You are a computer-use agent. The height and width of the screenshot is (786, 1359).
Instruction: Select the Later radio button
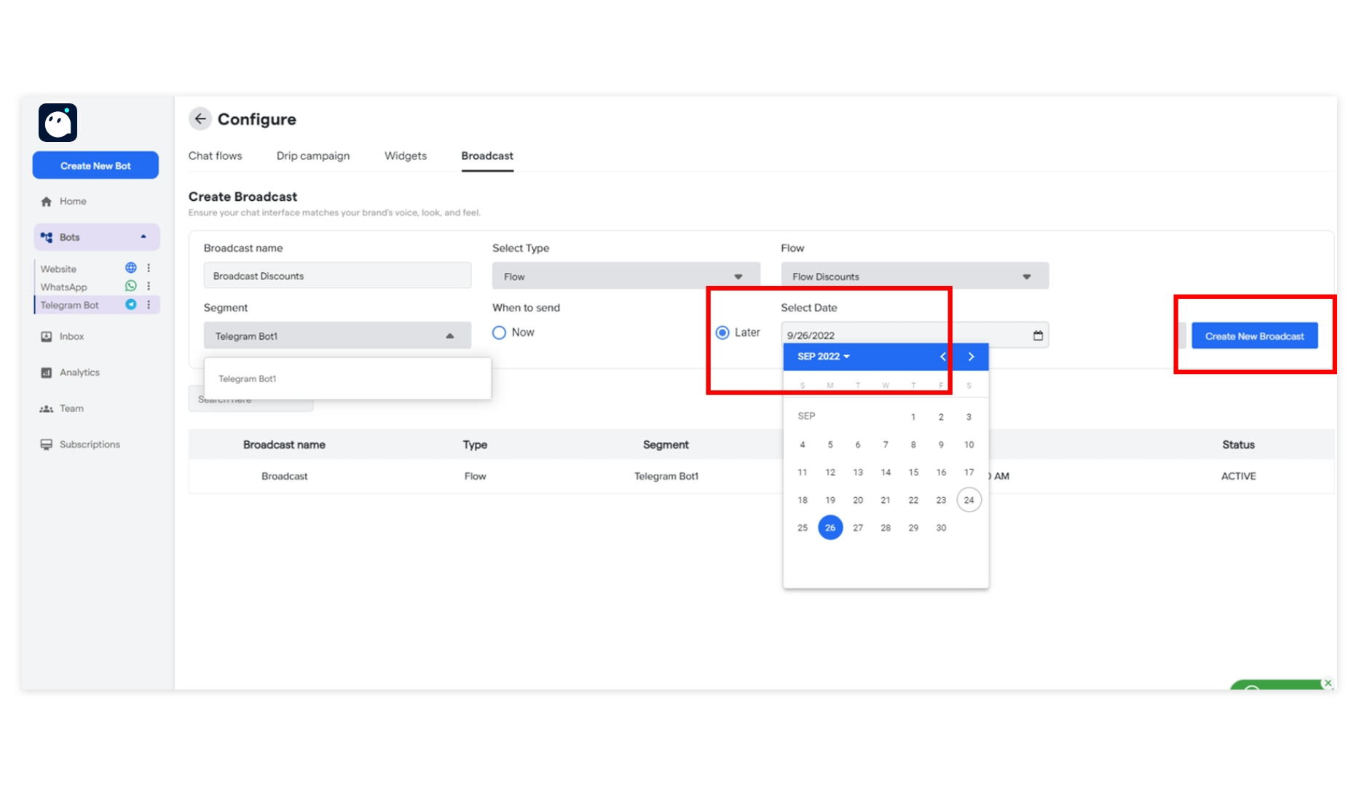tap(722, 333)
